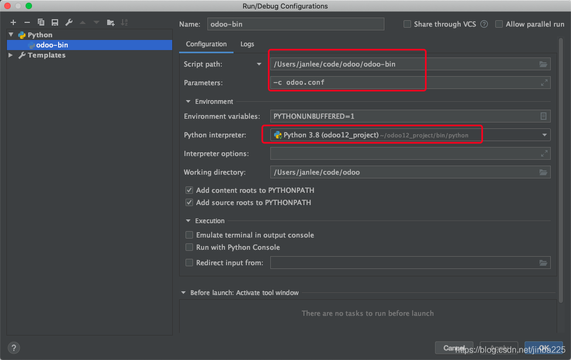Switch to the Configuration tab
The height and width of the screenshot is (360, 571).
tap(206, 44)
